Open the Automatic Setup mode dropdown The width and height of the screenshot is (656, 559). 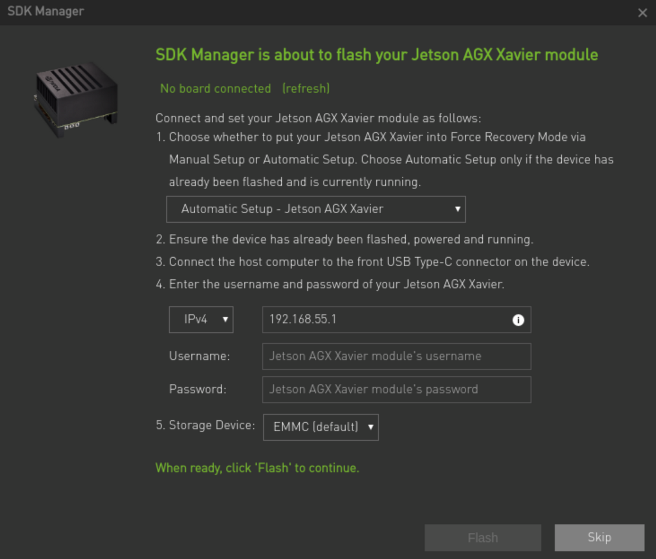[316, 209]
